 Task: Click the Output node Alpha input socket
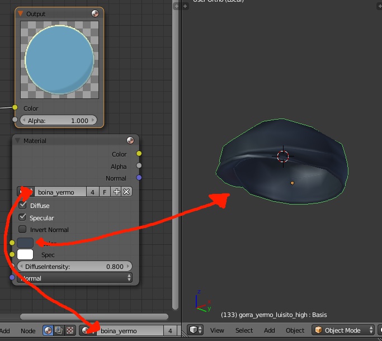tap(15, 120)
